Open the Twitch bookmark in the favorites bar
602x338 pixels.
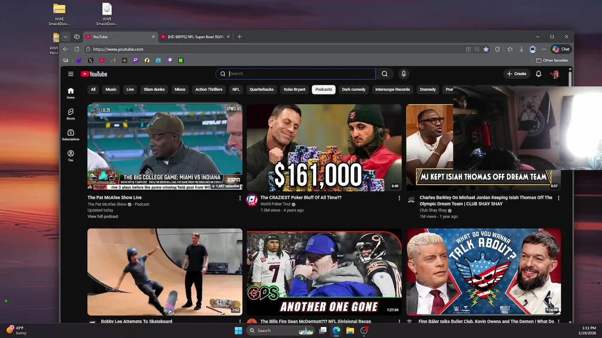169,61
